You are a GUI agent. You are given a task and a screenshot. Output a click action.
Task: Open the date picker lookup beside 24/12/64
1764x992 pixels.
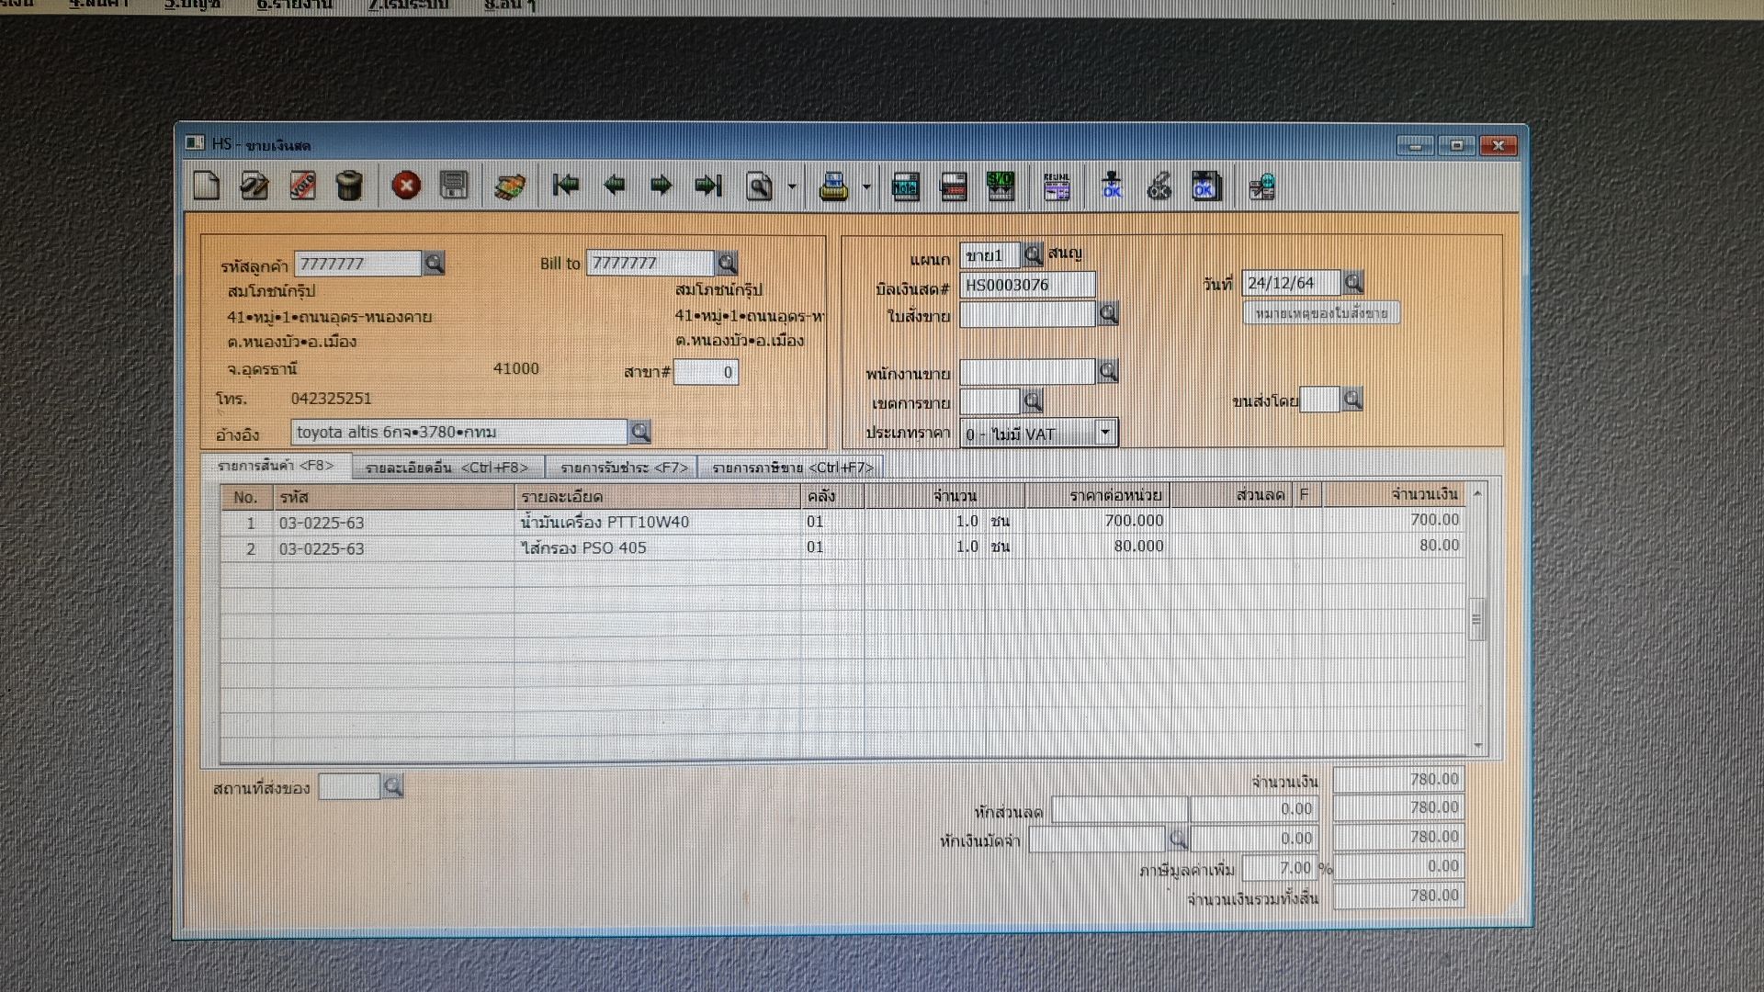click(x=1353, y=282)
